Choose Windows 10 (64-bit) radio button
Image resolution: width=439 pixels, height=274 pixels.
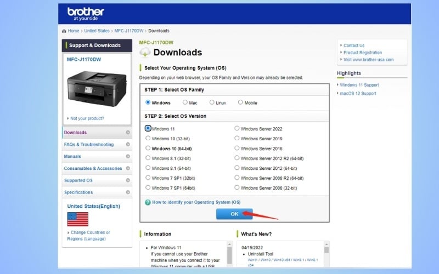tap(148, 148)
